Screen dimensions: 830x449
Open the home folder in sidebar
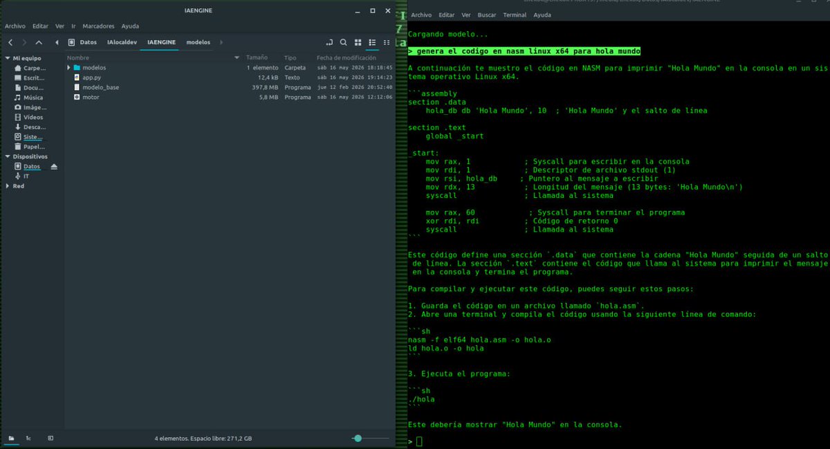pos(30,68)
